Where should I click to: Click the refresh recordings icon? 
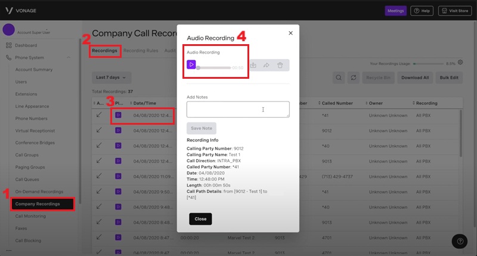(354, 78)
